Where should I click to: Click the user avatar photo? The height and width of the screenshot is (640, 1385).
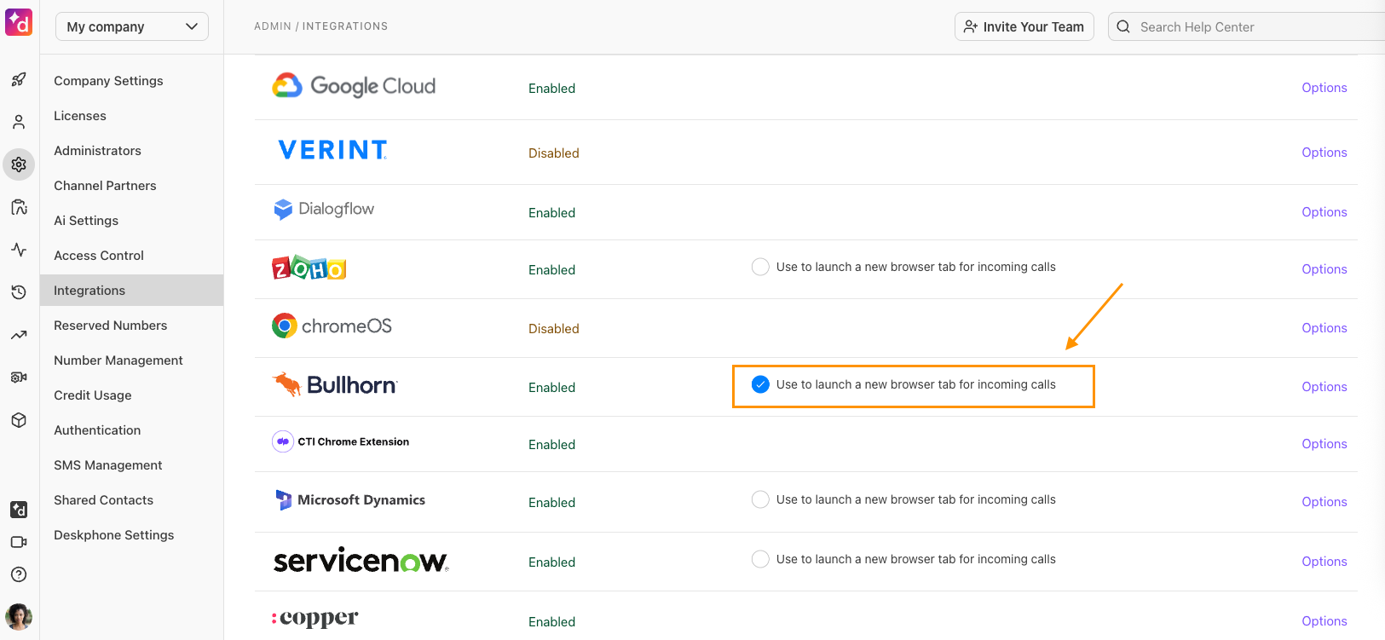click(19, 616)
